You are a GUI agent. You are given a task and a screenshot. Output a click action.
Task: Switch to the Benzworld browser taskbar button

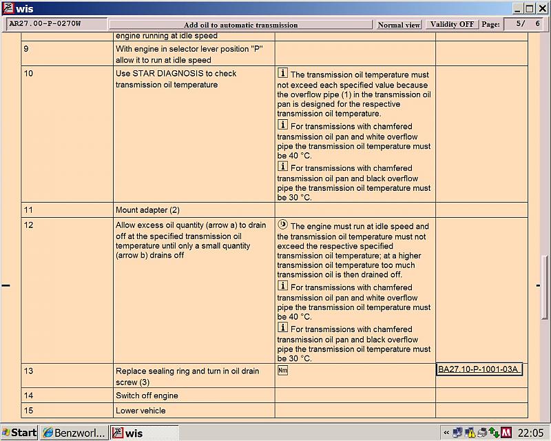pyautogui.click(x=74, y=433)
